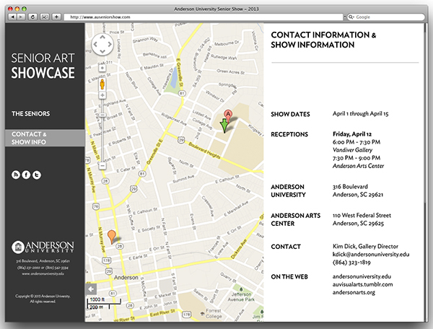This screenshot has width=433, height=329.
Task: Pan the map right with the right arrow
Action: 110,44
